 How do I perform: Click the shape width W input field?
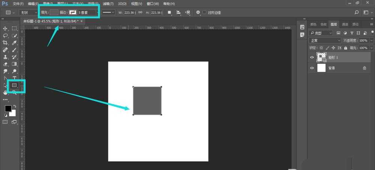point(130,12)
